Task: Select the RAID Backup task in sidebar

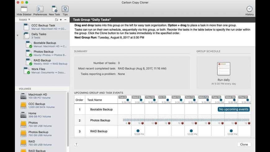Action: [x=42, y=62]
